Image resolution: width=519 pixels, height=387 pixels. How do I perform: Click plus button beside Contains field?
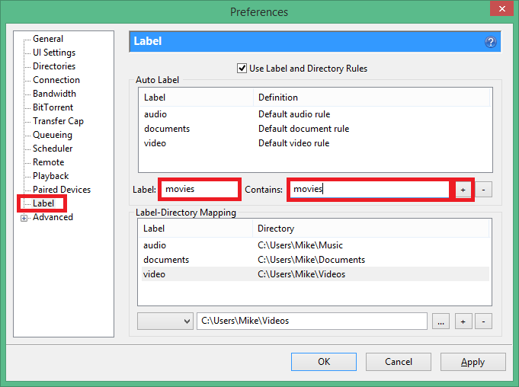click(x=463, y=190)
